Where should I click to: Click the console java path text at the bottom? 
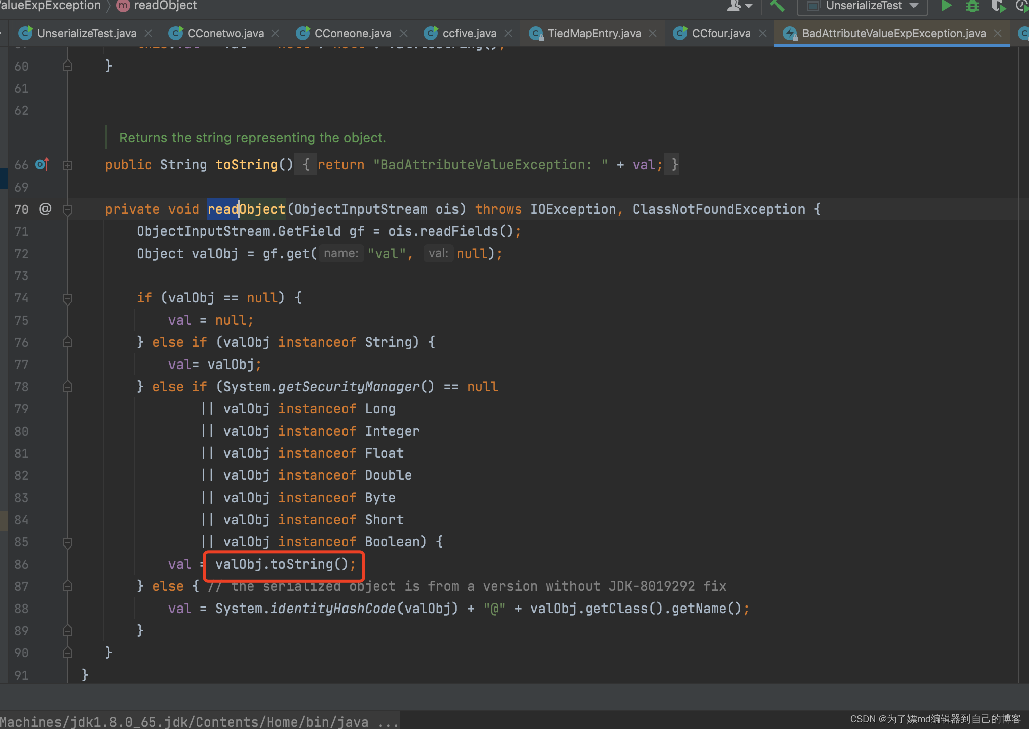pyautogui.click(x=200, y=721)
